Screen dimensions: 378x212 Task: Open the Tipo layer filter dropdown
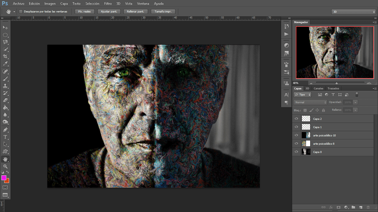coord(302,95)
